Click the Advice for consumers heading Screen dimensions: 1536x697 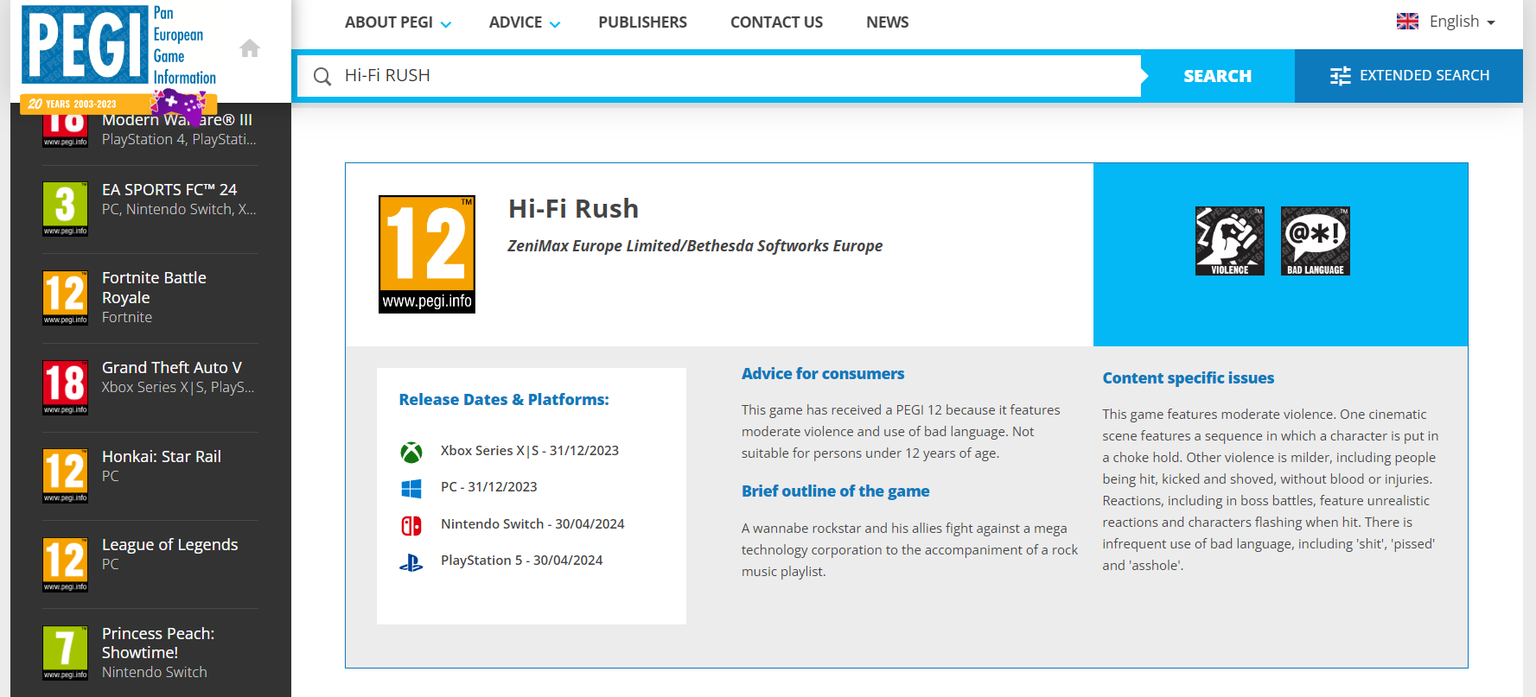click(823, 374)
